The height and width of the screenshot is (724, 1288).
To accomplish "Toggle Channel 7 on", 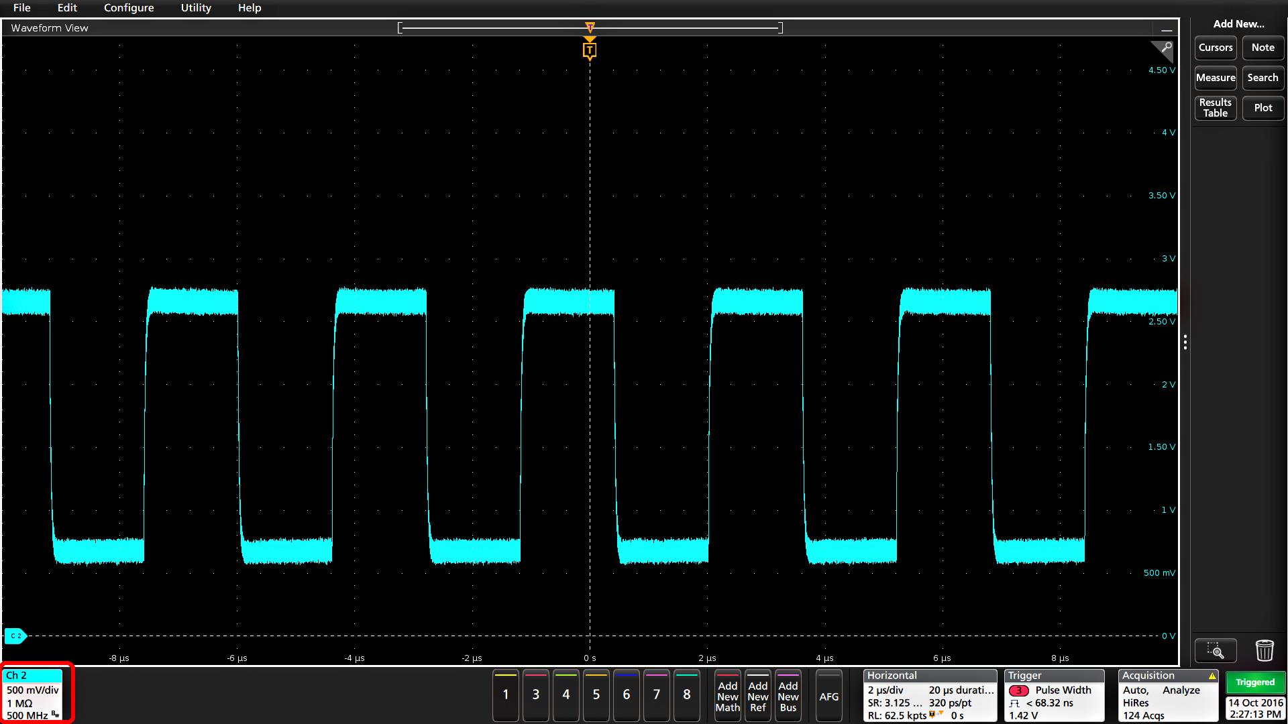I will (x=656, y=696).
